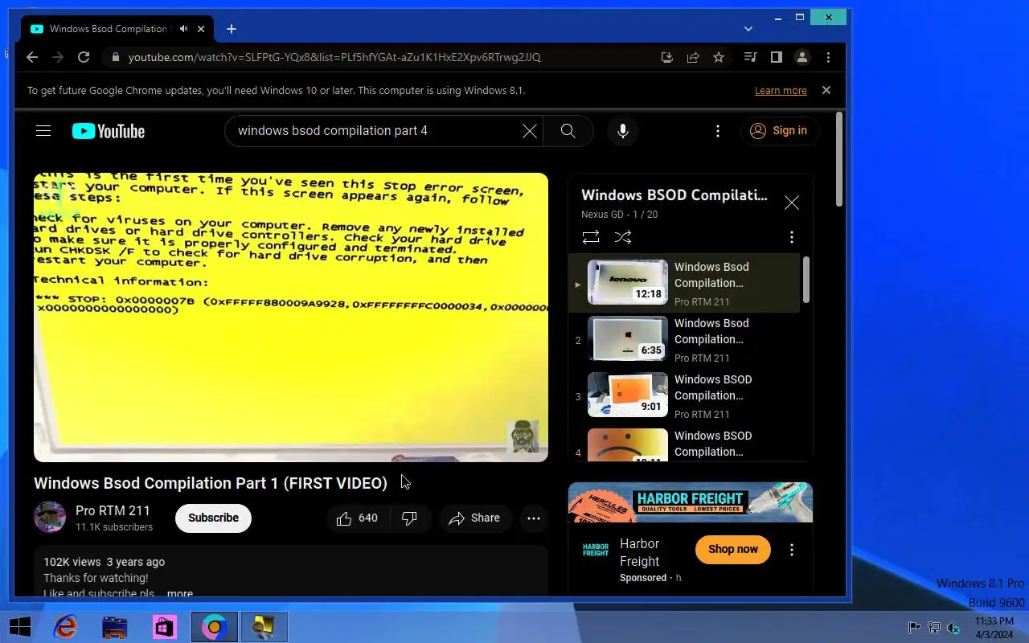
Task: Open playlist video 4 sad face thumbnail
Action: point(628,445)
